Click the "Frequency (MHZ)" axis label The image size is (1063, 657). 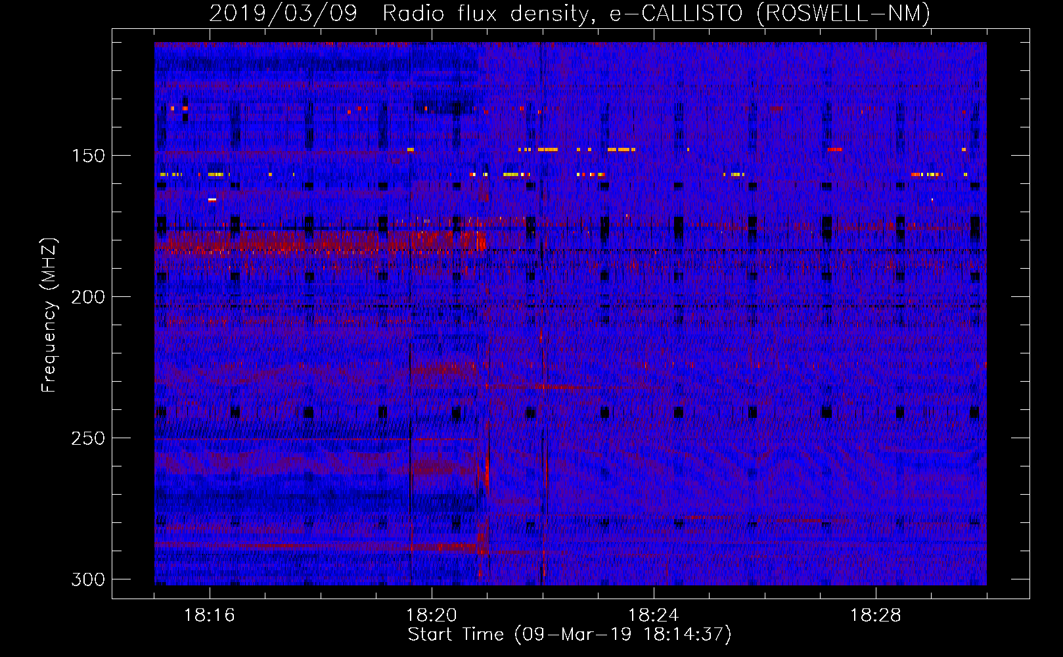(49, 315)
